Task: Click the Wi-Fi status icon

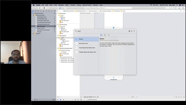Action: pos(151,5)
